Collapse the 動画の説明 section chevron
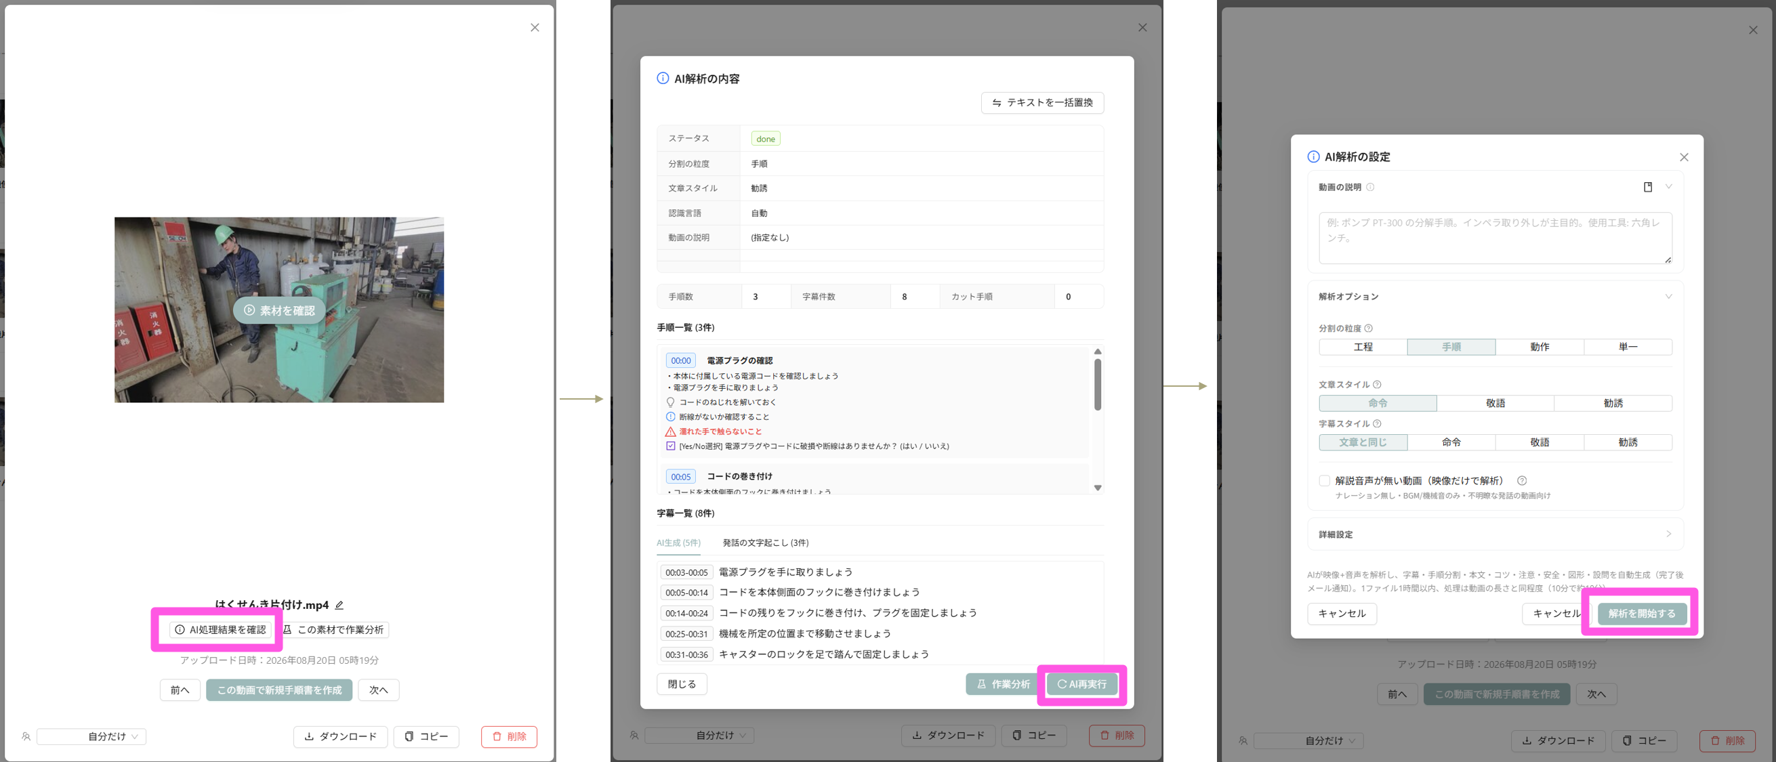Image resolution: width=1776 pixels, height=762 pixels. coord(1668,187)
